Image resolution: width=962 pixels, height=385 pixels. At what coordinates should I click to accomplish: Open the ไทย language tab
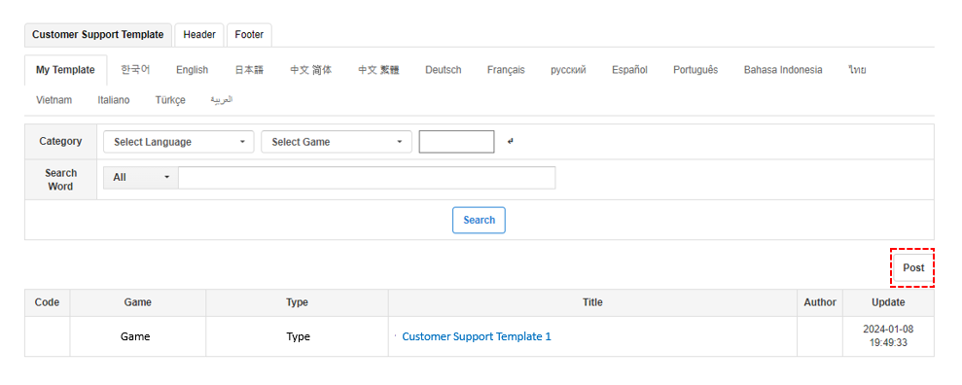(x=858, y=70)
